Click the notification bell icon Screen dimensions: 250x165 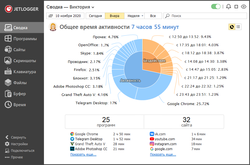(228, 7)
